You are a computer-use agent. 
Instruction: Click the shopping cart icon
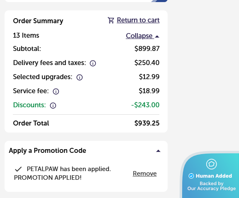coord(111,20)
